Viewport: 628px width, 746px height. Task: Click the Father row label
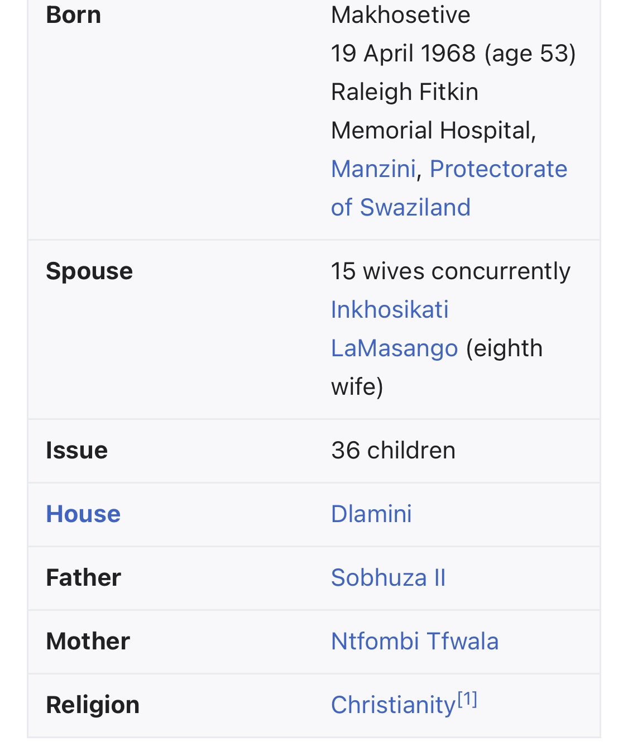[x=83, y=577]
